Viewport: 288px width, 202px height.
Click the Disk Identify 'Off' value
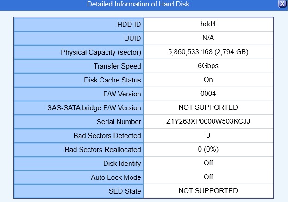pos(208,163)
